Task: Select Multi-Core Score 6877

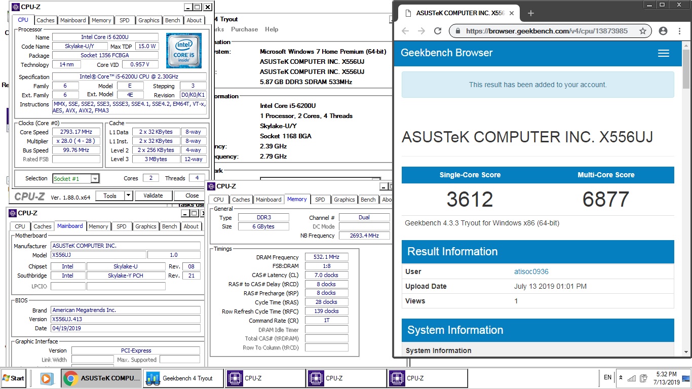Action: (x=606, y=199)
